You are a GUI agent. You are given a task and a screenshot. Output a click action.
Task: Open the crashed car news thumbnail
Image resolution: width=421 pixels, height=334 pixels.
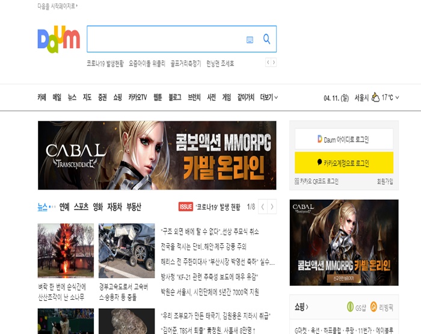[127, 250]
